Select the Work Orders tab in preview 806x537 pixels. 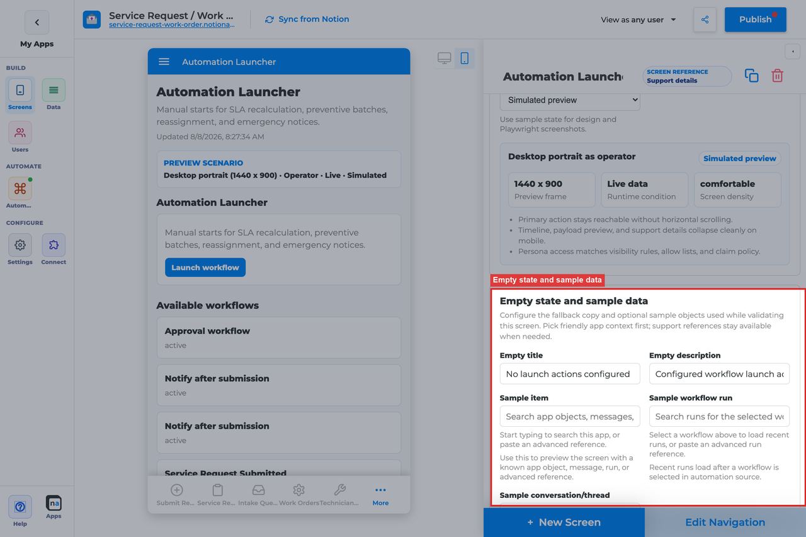[x=299, y=495]
